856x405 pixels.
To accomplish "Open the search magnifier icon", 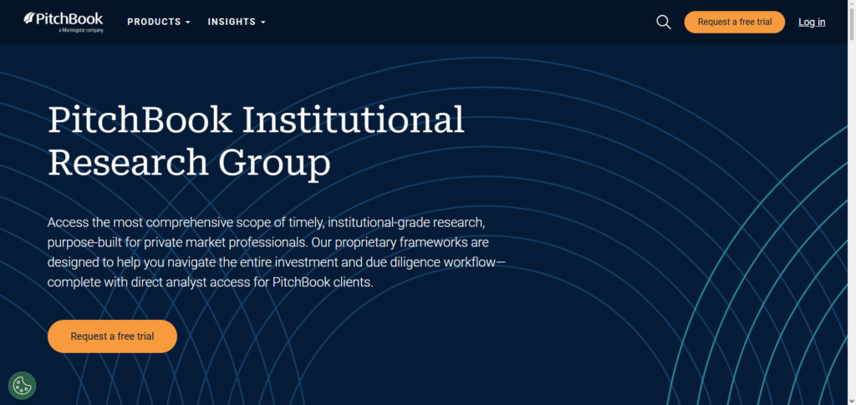I will tap(663, 23).
